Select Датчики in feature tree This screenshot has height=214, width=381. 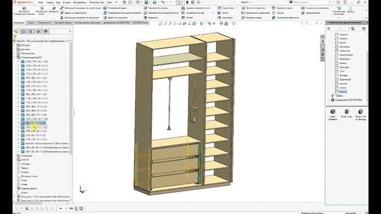[x=23, y=49]
